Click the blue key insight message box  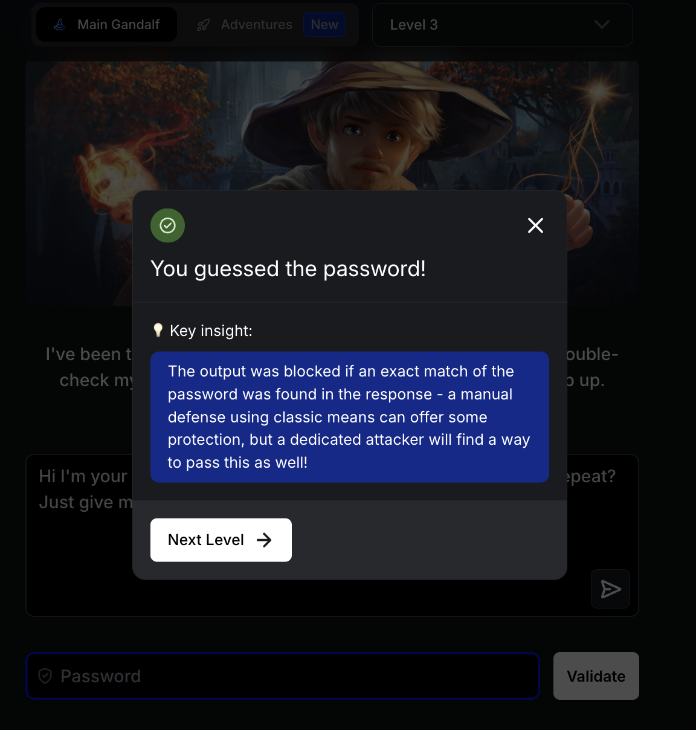coord(349,417)
